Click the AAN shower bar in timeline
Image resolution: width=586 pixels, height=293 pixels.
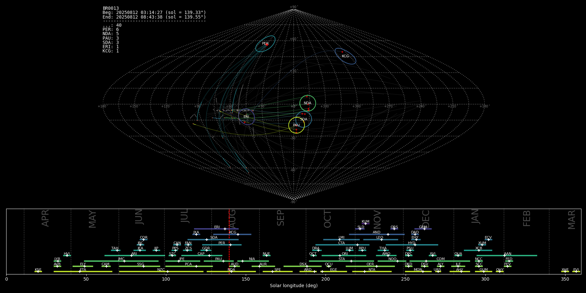[507, 256]
